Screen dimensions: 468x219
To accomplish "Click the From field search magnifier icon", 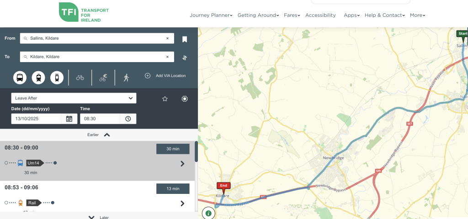I will pos(26,38).
